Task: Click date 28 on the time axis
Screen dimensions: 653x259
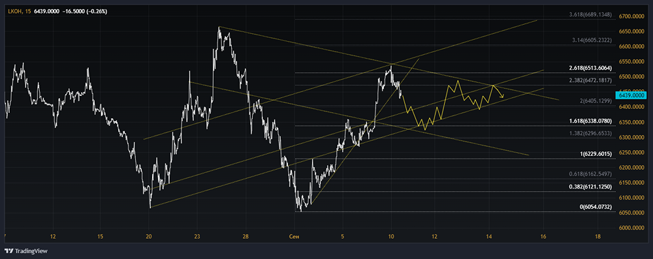Action: click(x=246, y=237)
